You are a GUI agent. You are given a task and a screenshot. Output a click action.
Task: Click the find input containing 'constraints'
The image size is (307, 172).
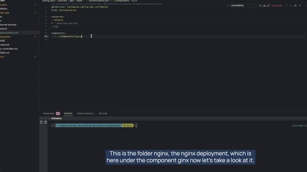coord(244,5)
